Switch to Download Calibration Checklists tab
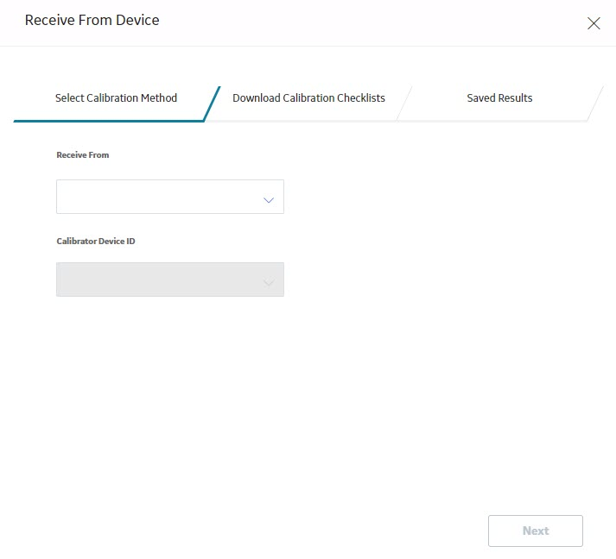 tap(308, 97)
